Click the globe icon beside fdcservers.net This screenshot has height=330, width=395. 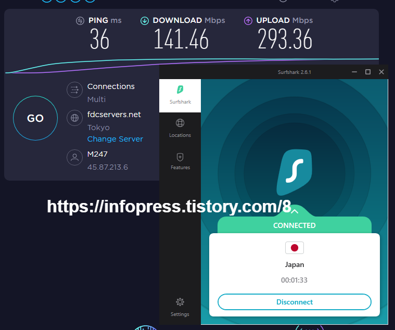click(x=74, y=118)
